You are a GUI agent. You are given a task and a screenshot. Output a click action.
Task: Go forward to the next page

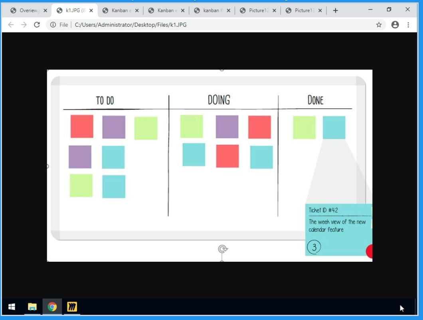click(24, 25)
